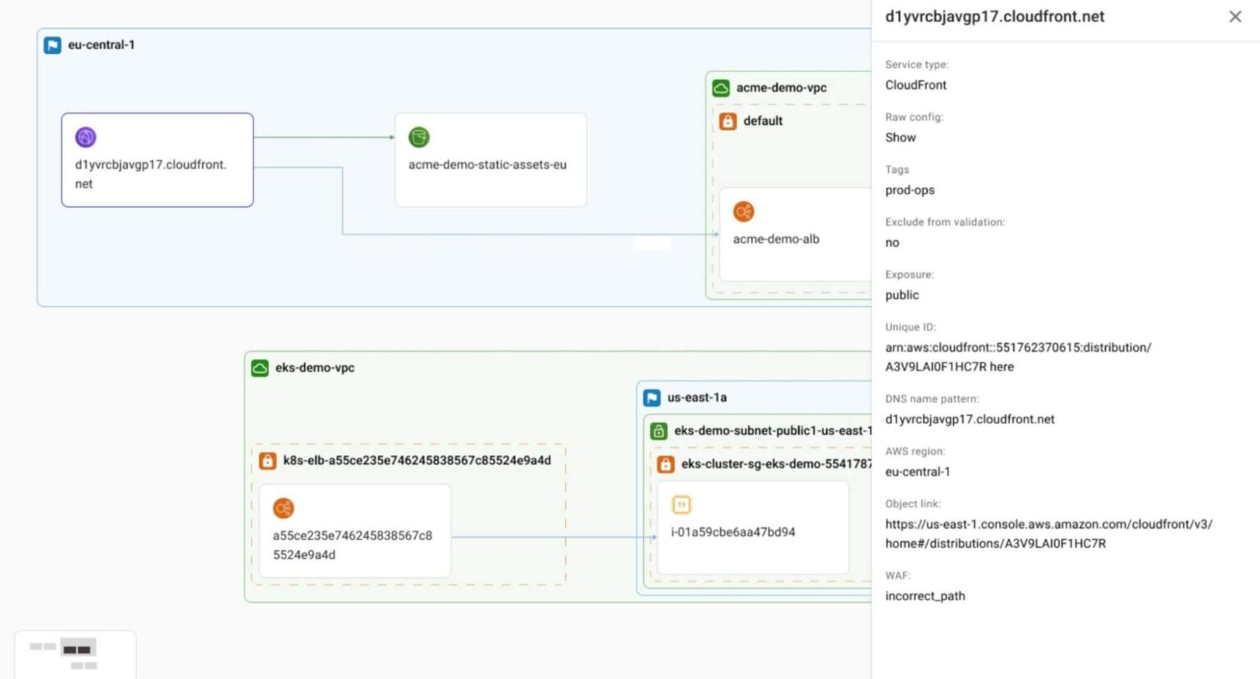This screenshot has height=679, width=1260.
Task: Click the orange acme-demo-alb load balancer icon
Action: coord(743,212)
